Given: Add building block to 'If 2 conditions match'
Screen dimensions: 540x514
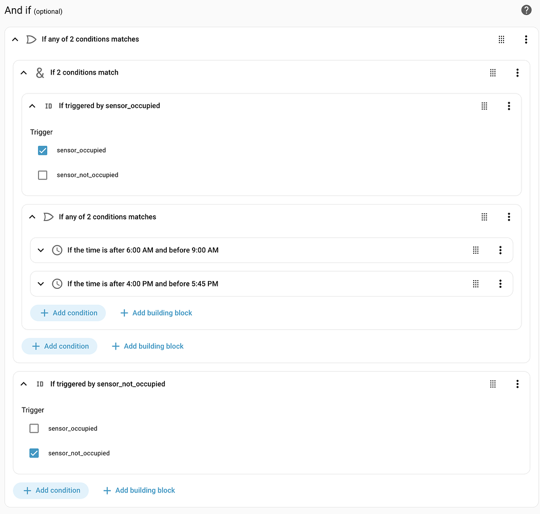Looking at the screenshot, I should pos(147,346).
